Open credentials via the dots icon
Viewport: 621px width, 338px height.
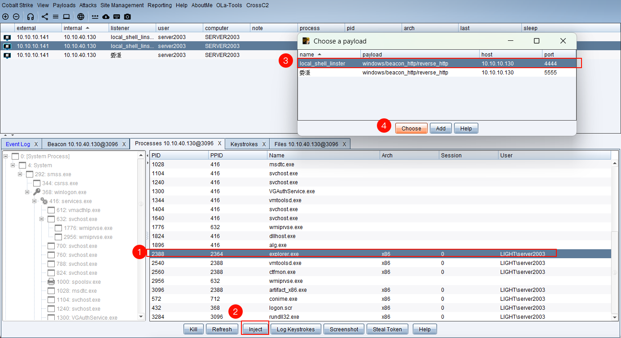pos(95,17)
